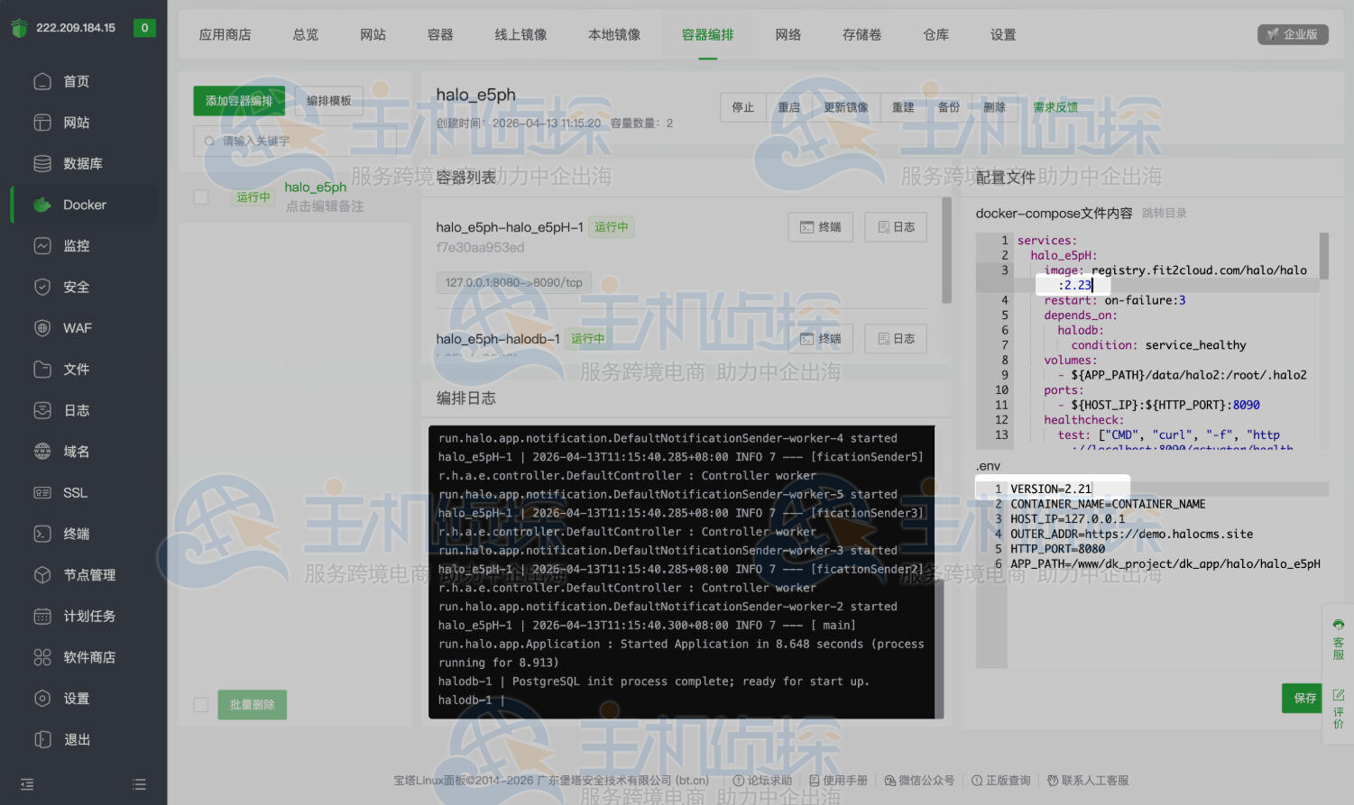
Task: Click the 跳转目录 link
Action: click(1165, 214)
